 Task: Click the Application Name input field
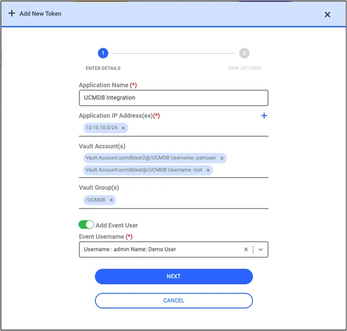pyautogui.click(x=173, y=98)
